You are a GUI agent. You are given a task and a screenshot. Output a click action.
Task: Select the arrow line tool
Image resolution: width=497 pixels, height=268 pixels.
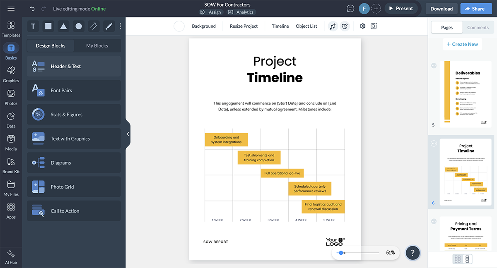pos(94,26)
